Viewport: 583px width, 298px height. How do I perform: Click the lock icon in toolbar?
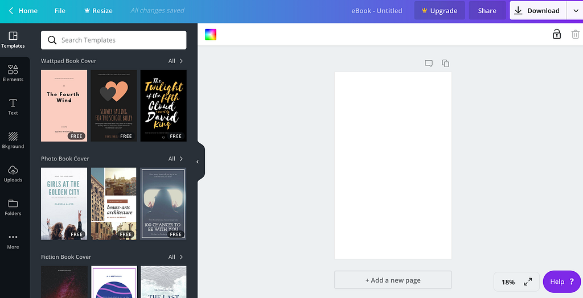coord(557,34)
